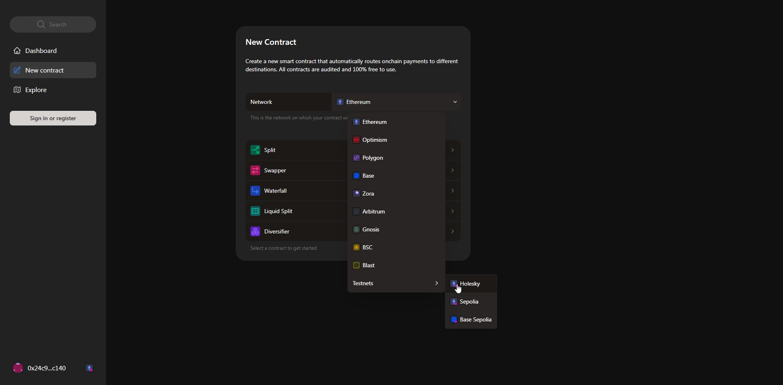Click inside the Search field
This screenshot has width=783, height=385.
59,24
